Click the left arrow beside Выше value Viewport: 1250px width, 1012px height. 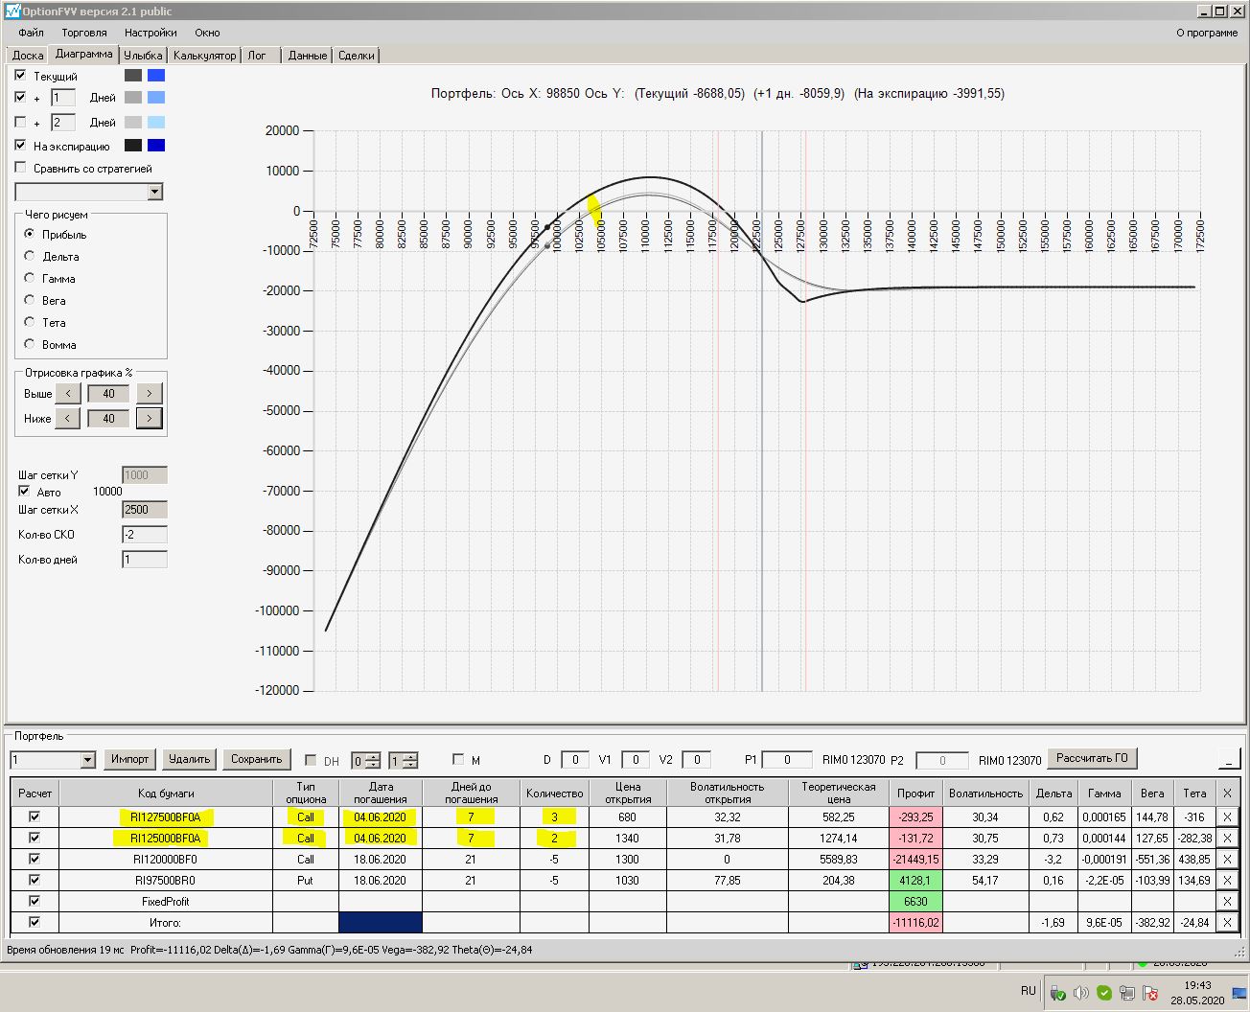click(68, 394)
